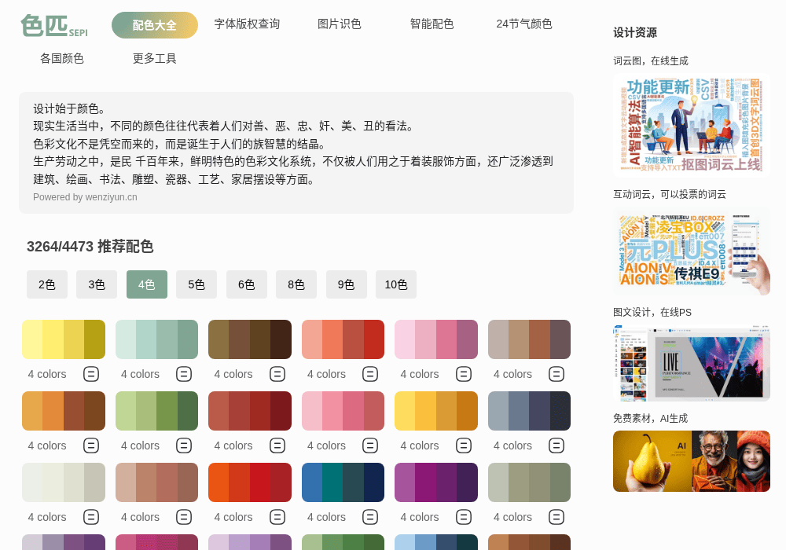Open the icon for the golden yellow-orange palette

tap(463, 445)
